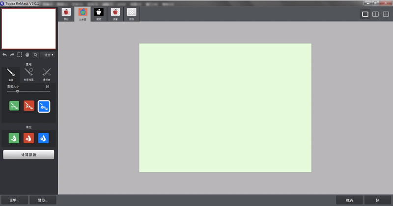This screenshot has height=206, width=393.
Task: Choose the blue compute fill bucket
Action: pyautogui.click(x=44, y=138)
